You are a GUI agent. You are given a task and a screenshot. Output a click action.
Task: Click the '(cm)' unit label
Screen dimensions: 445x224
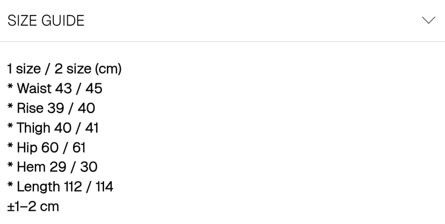pos(108,69)
